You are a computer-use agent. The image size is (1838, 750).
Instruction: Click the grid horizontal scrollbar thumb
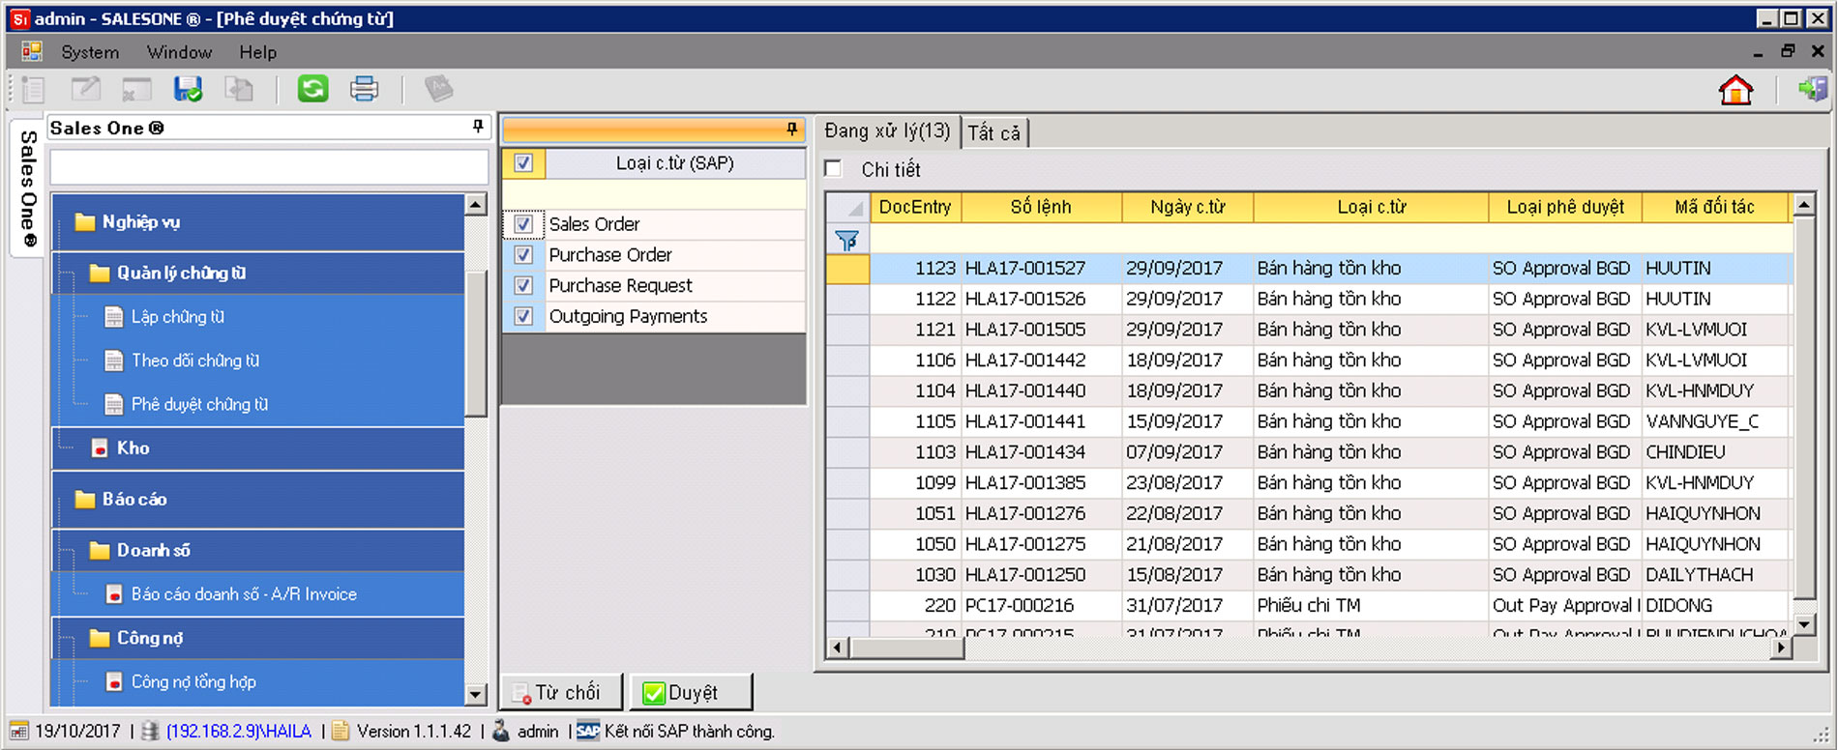coord(906,649)
